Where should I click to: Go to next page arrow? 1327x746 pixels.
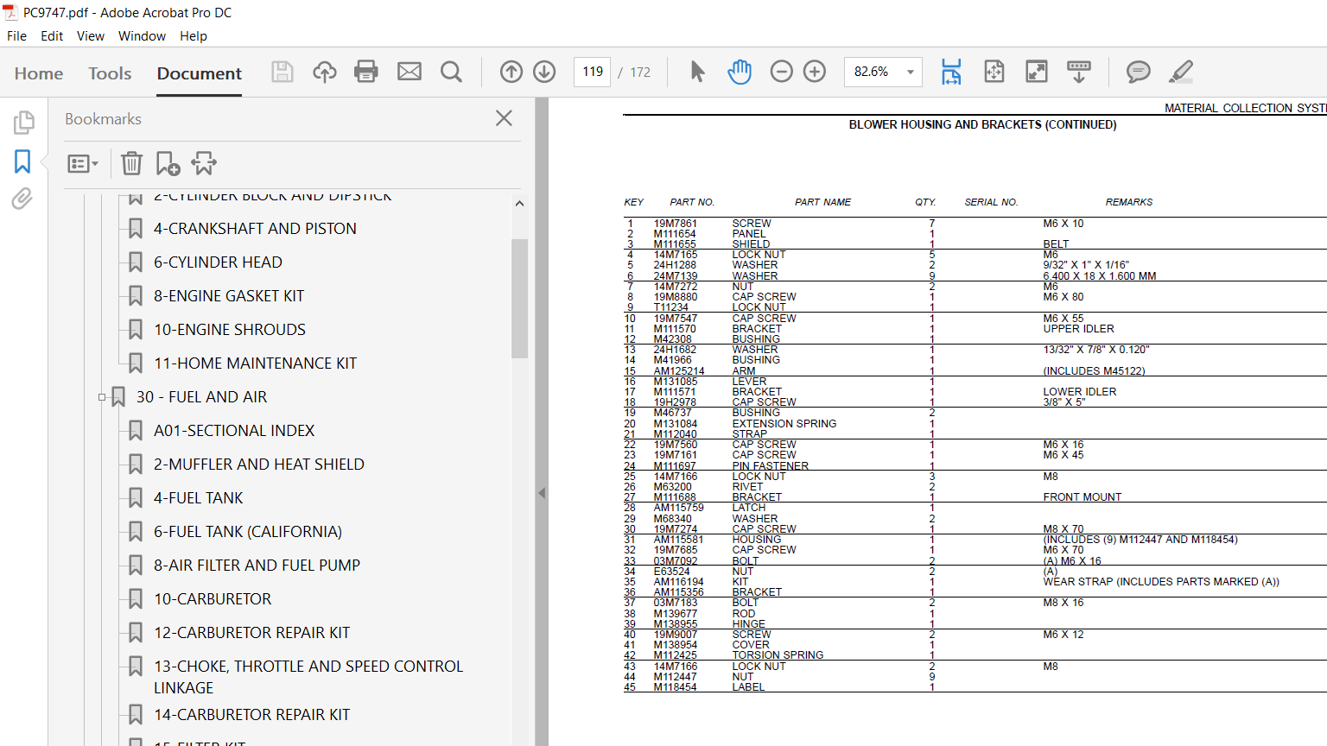coord(544,72)
